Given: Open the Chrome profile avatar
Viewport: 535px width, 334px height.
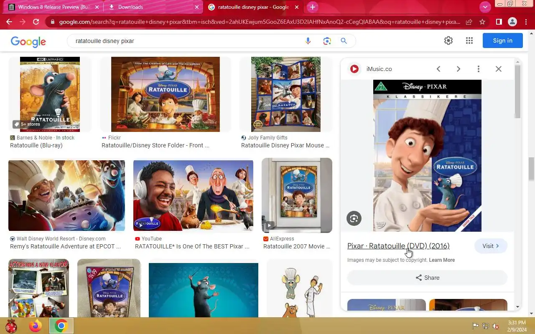Looking at the screenshot, I should click(512, 22).
